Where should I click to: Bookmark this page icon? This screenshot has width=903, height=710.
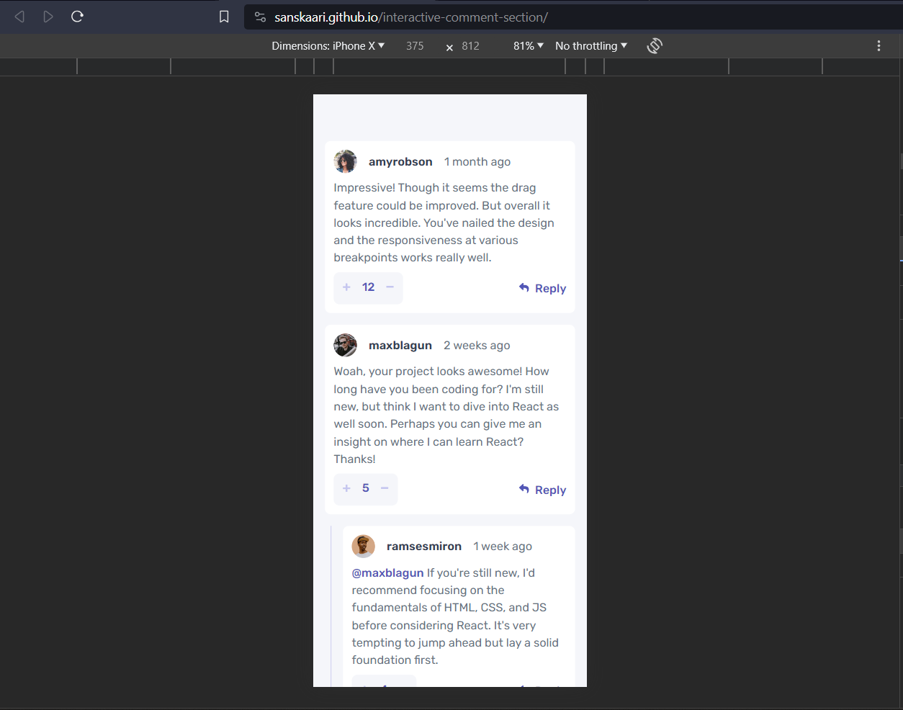(224, 17)
